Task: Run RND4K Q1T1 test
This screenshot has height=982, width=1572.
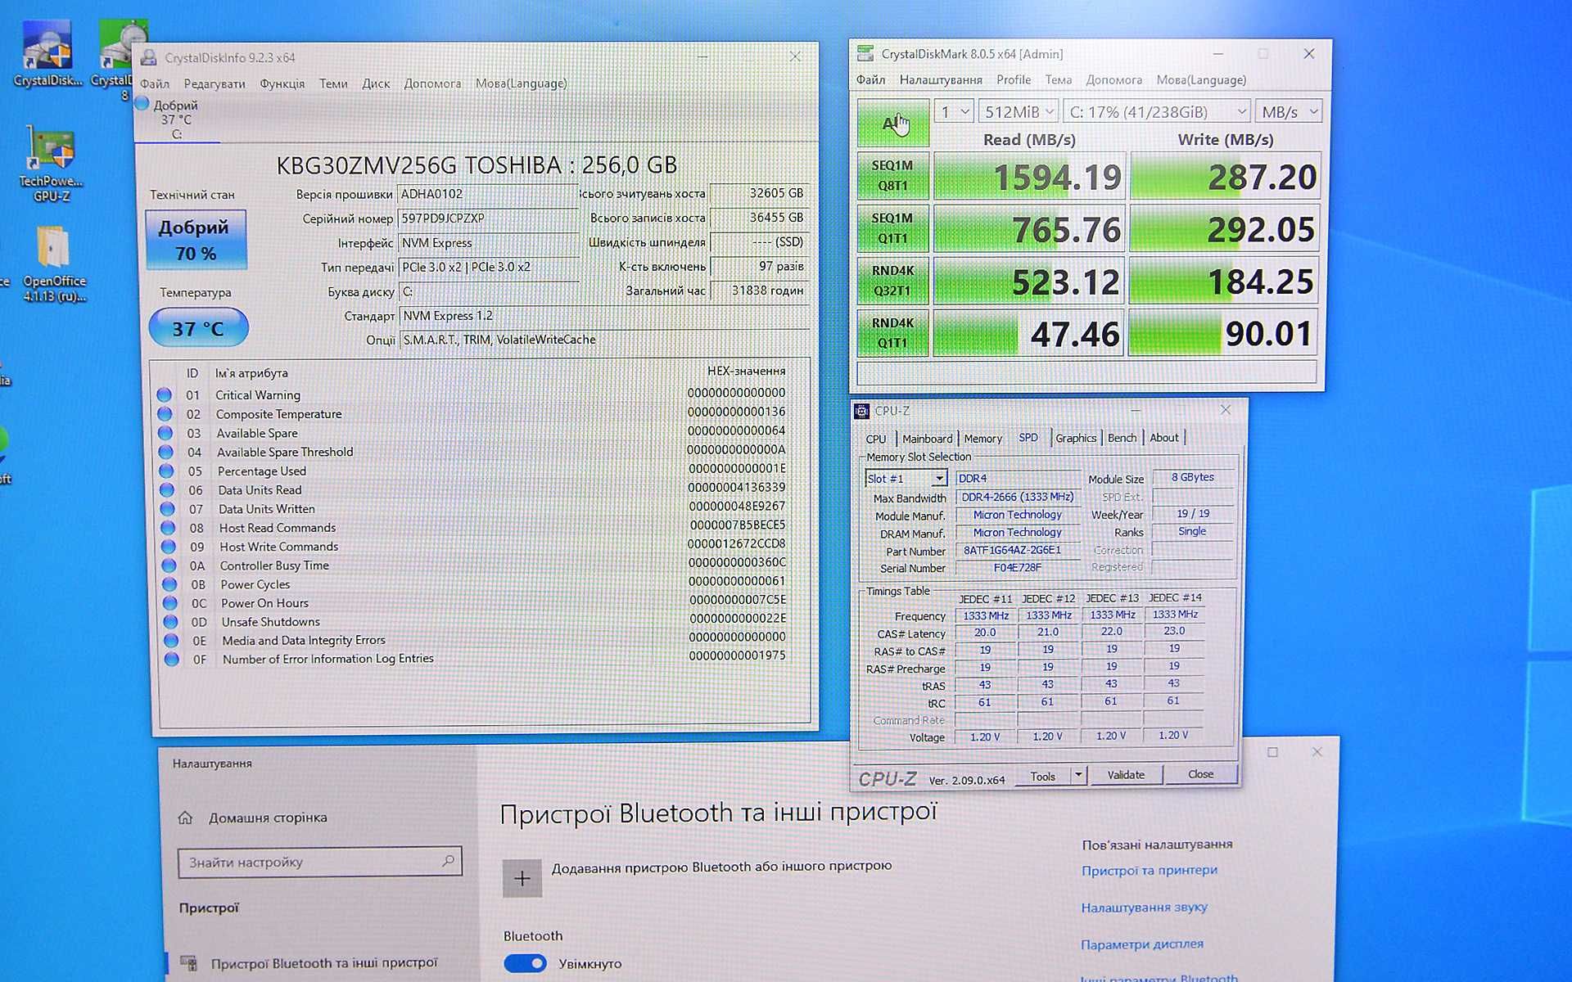Action: point(892,332)
